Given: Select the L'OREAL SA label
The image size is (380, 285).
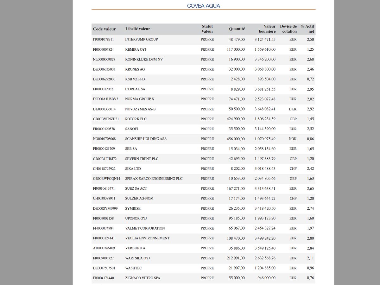Looking at the screenshot, I should [x=136, y=89].
